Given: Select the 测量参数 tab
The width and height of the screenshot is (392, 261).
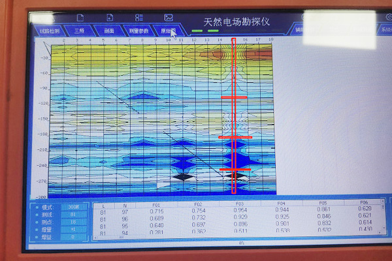Looking at the screenshot, I should pos(138,30).
